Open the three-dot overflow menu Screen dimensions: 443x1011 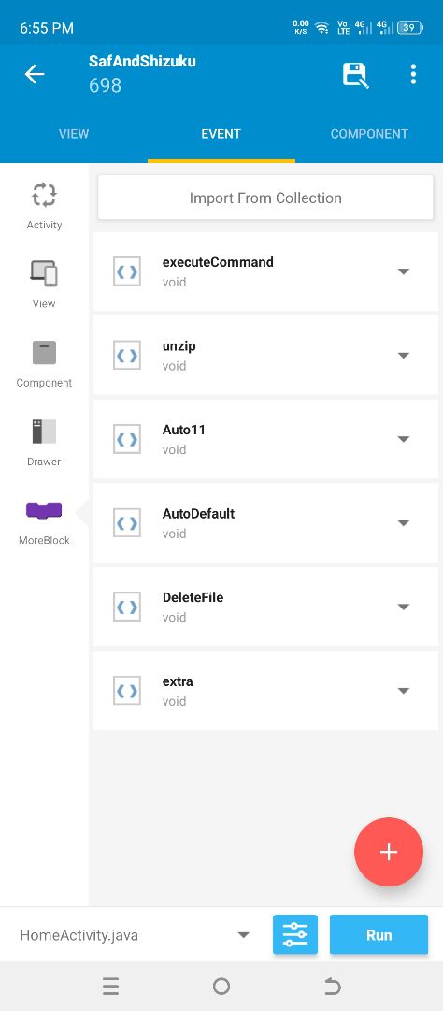(413, 74)
